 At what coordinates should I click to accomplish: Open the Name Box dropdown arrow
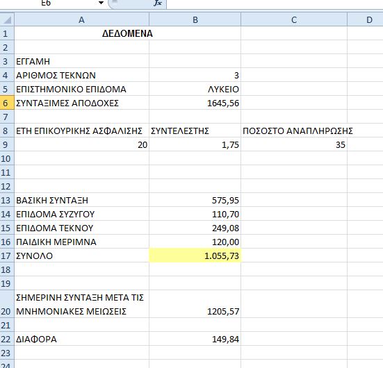tap(101, 3)
